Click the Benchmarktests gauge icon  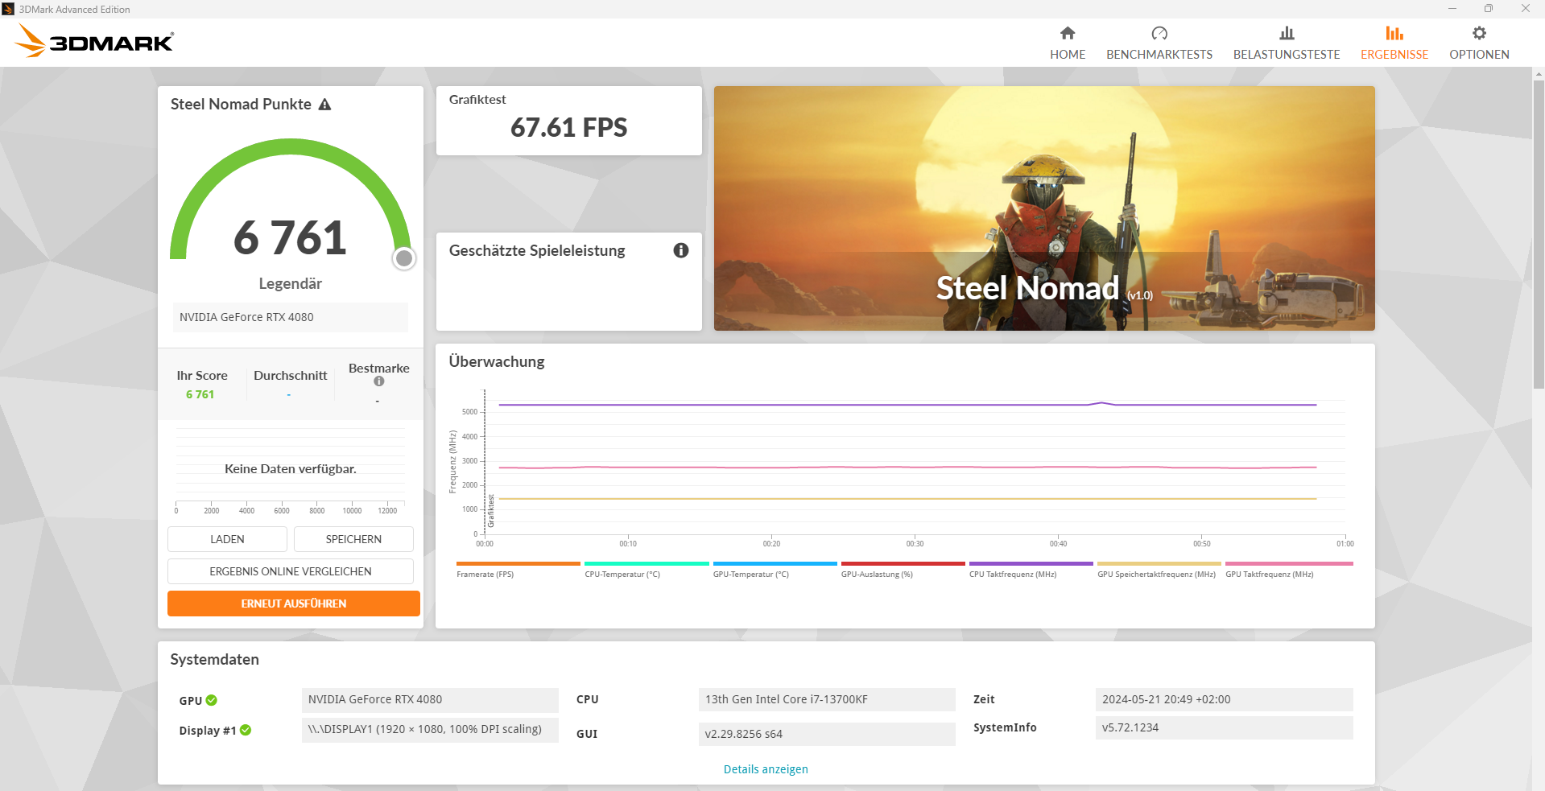1159,33
